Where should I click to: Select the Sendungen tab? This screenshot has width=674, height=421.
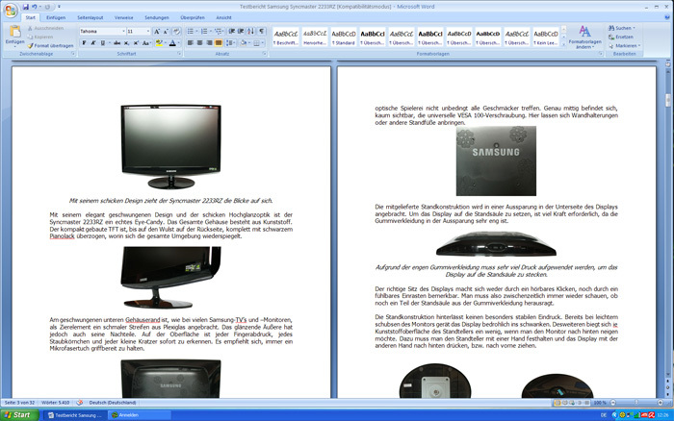pos(156,17)
